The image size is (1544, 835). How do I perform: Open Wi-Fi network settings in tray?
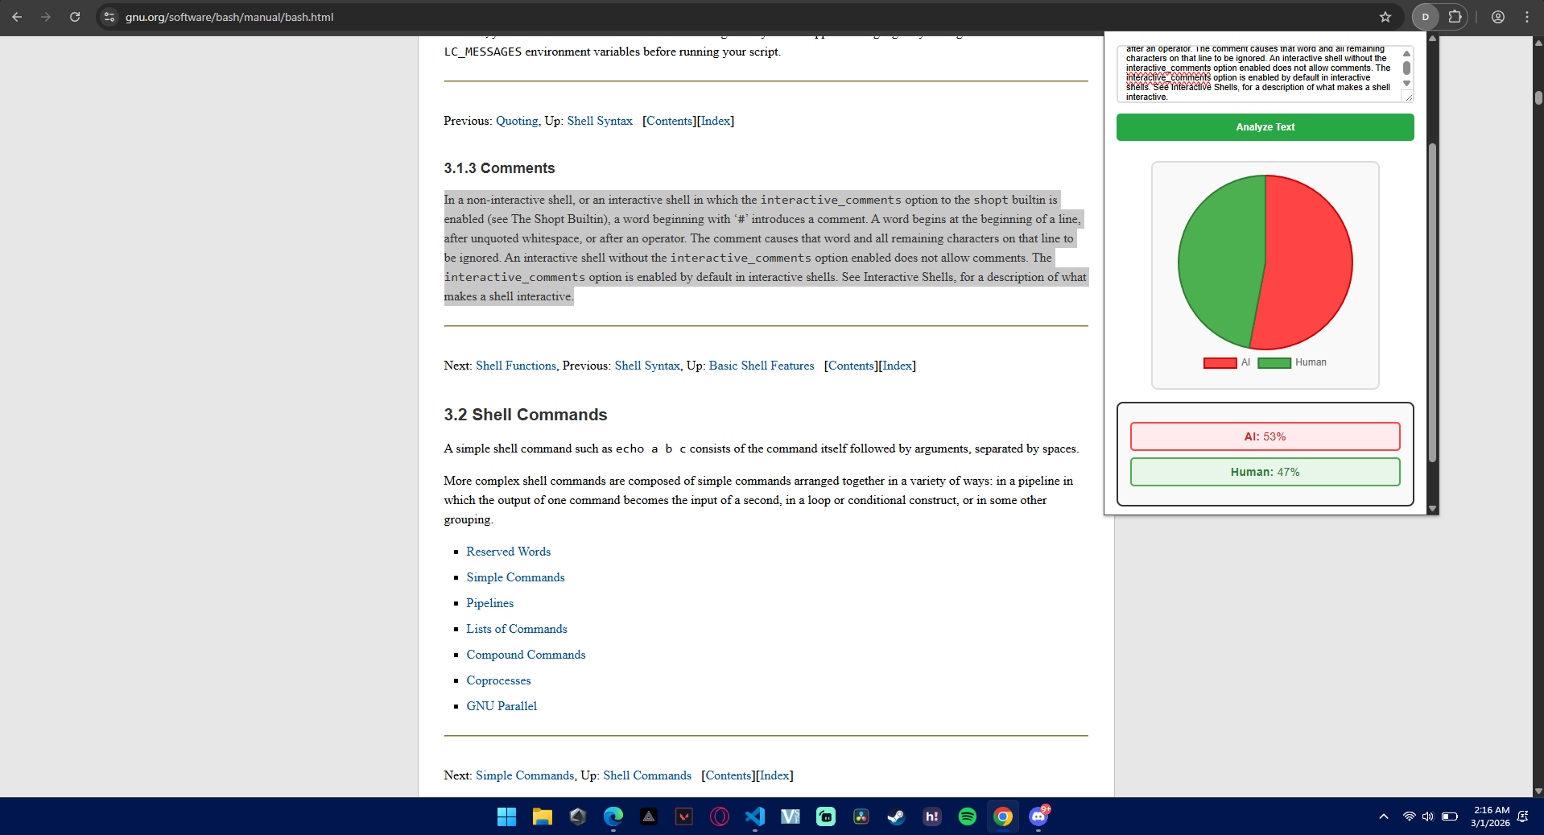(1409, 816)
